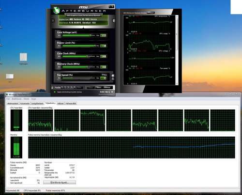Click the CPU usage status bar entry
This screenshot has width=242, height=195.
(x=32, y=191)
